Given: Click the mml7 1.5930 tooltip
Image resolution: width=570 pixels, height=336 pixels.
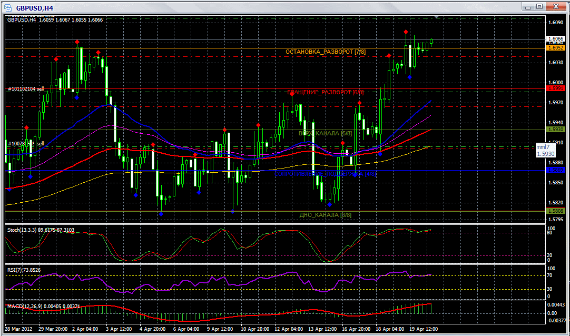Looking at the screenshot, I should click(x=545, y=151).
